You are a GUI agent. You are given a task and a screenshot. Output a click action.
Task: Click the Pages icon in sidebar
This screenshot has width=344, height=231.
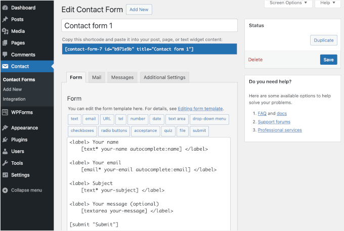(5, 43)
